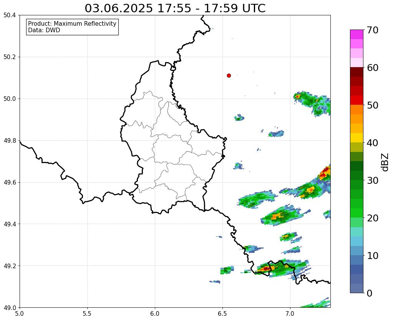Click the colorbar tick label '60'
Image resolution: width=393 pixels, height=320 pixels.
[x=372, y=68]
